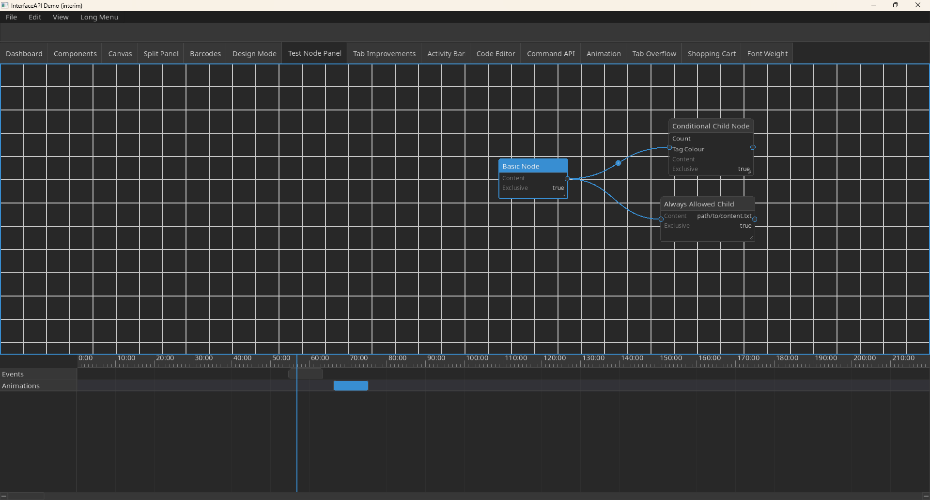This screenshot has width=930, height=500.
Task: Switch to the Activity Bar tab
Action: point(446,54)
